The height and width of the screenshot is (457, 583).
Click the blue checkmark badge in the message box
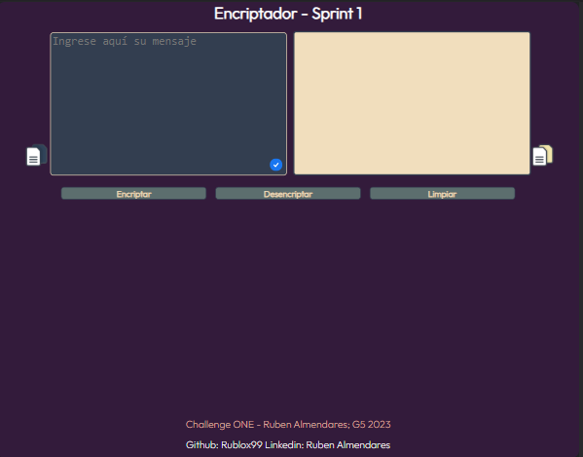(275, 165)
